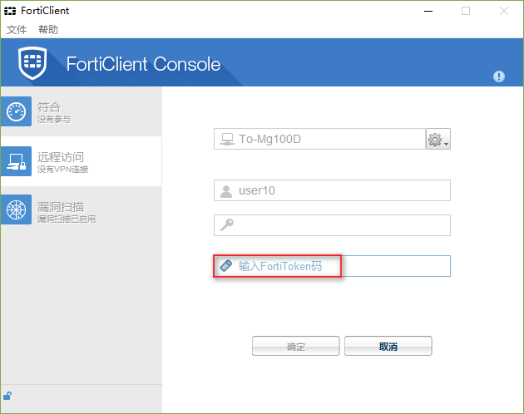The width and height of the screenshot is (524, 414).
Task: Select the 远程访问 remote access tab
Action: [82, 161]
